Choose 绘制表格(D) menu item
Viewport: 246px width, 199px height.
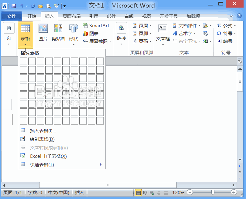click(x=62, y=139)
